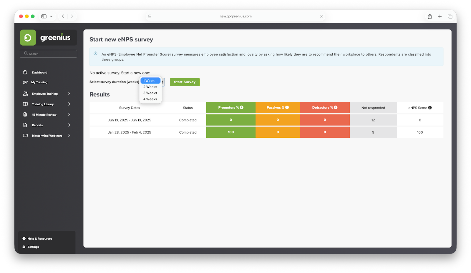Click the eNPS Score value 100
The image size is (471, 273).
pos(420,132)
